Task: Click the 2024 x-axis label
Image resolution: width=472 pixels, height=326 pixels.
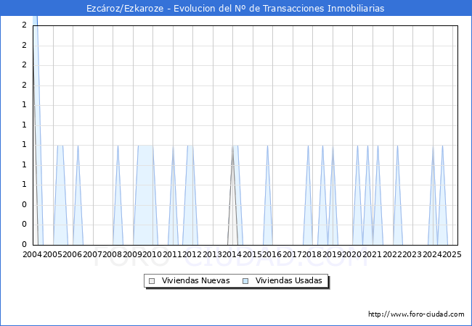Action: coord(432,254)
